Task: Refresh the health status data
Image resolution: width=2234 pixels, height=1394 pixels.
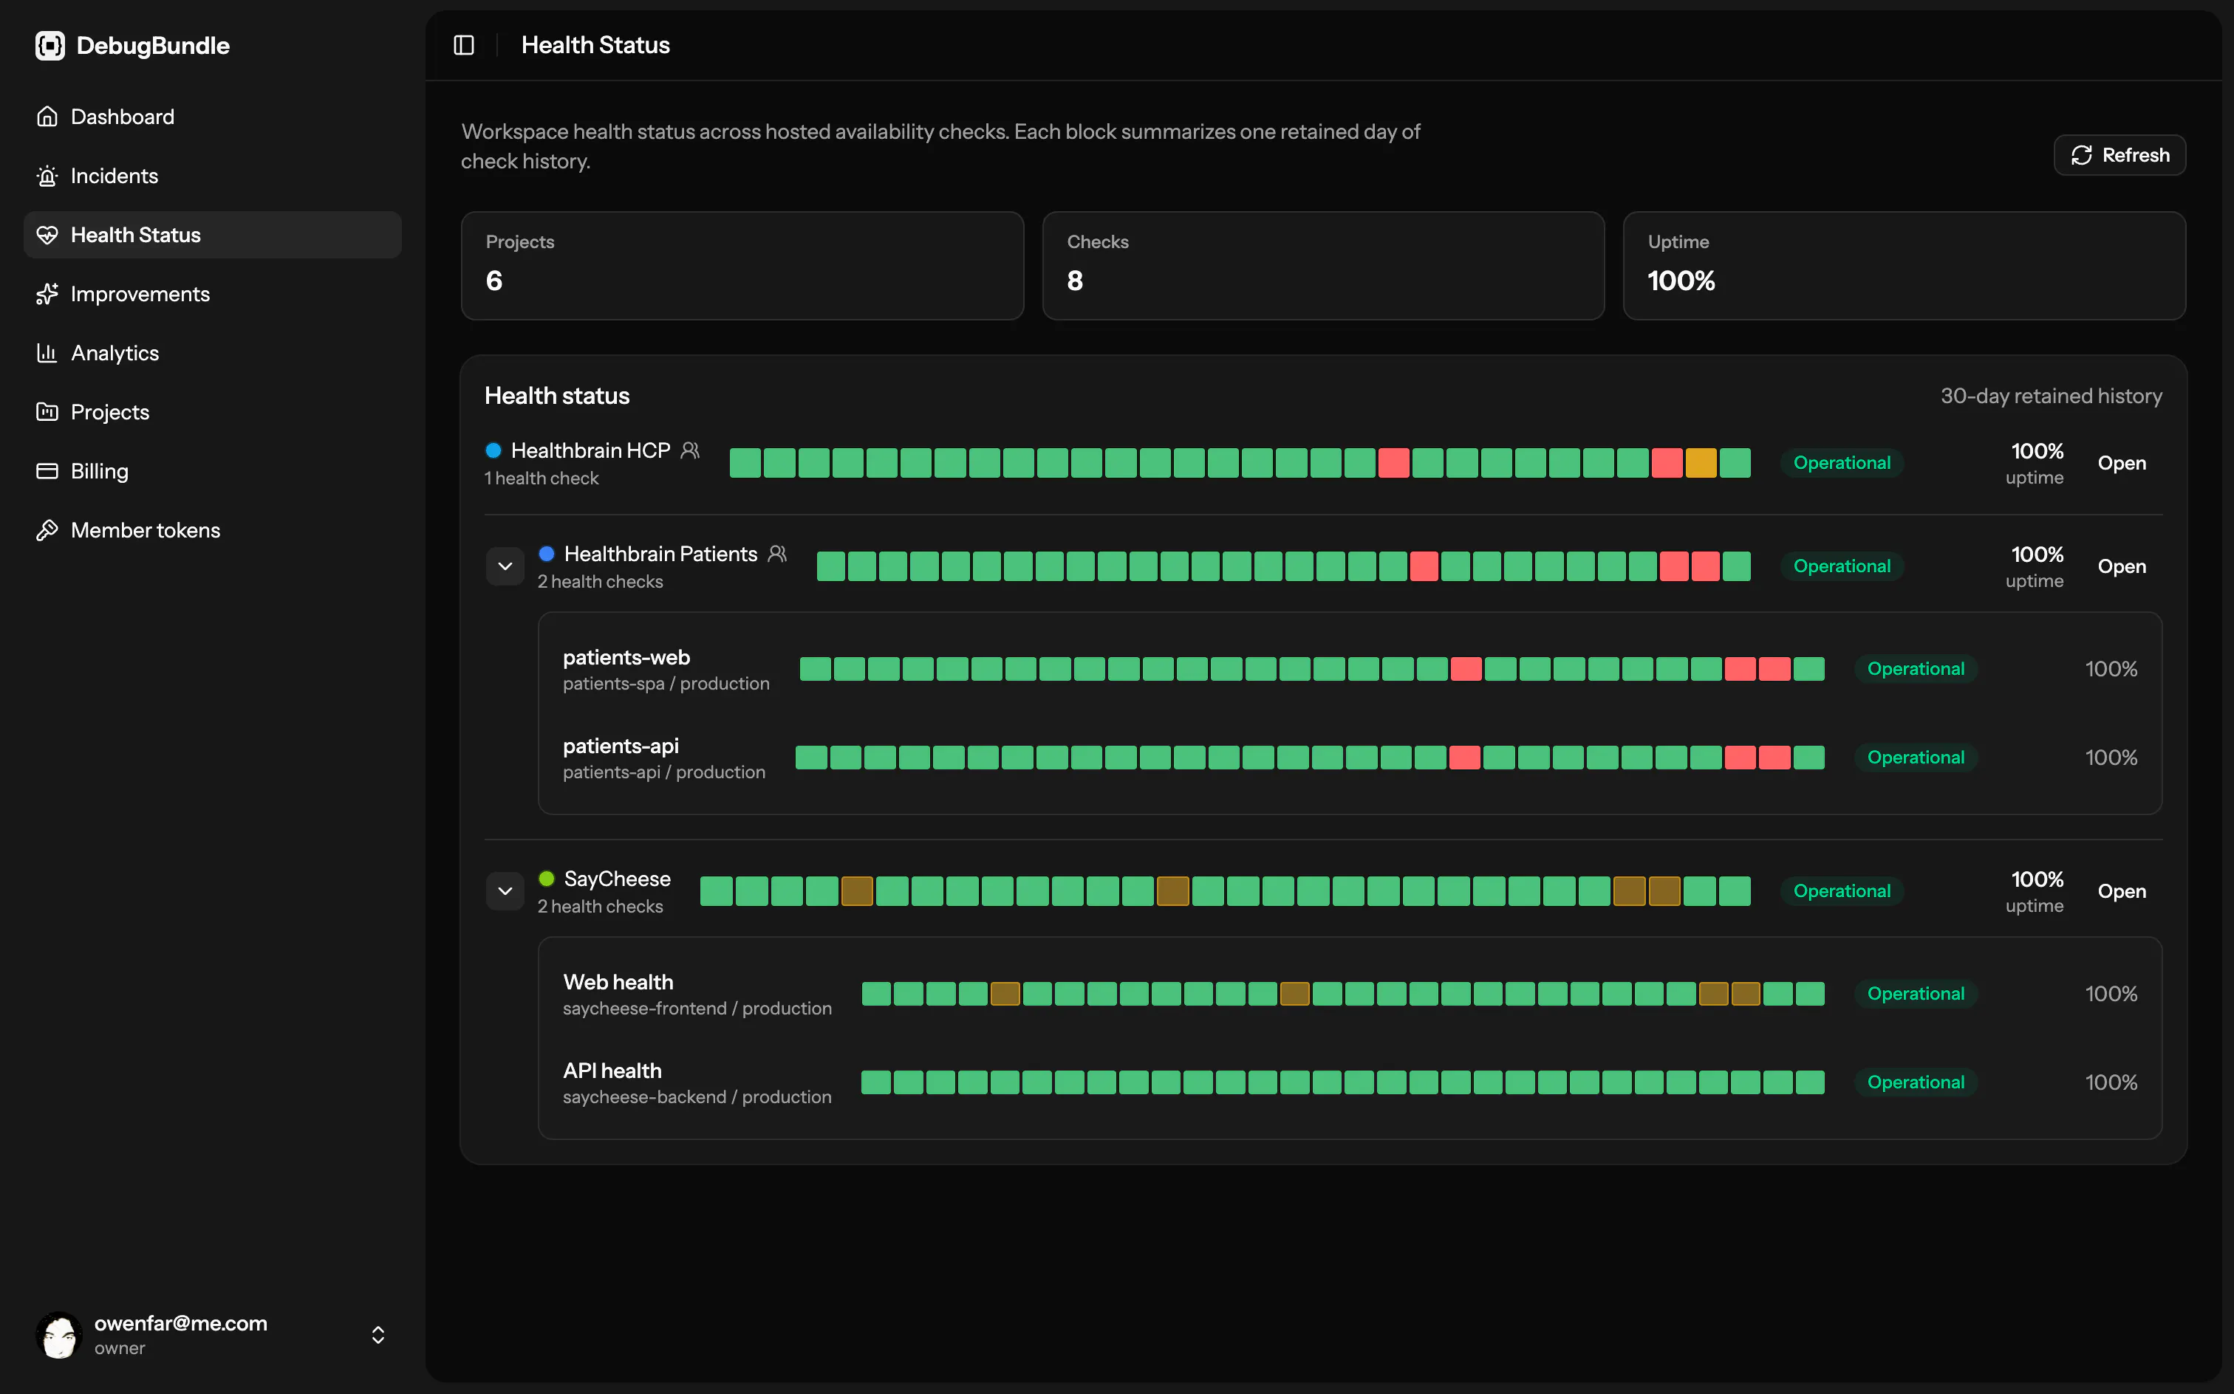Action: [2119, 155]
